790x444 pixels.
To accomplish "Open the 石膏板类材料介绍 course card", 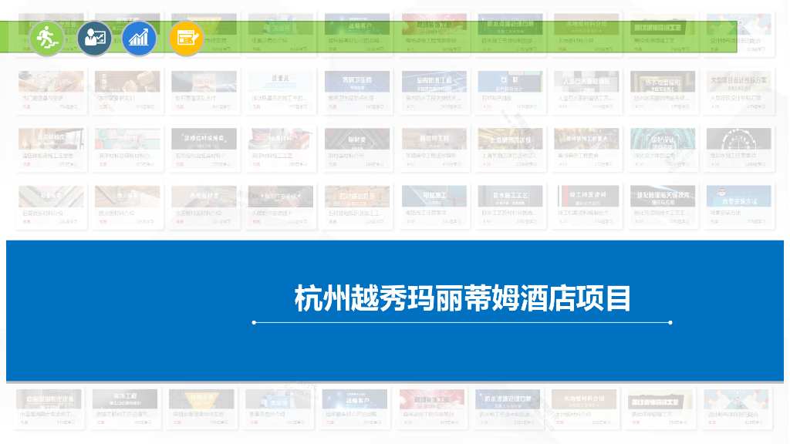I will (52, 207).
